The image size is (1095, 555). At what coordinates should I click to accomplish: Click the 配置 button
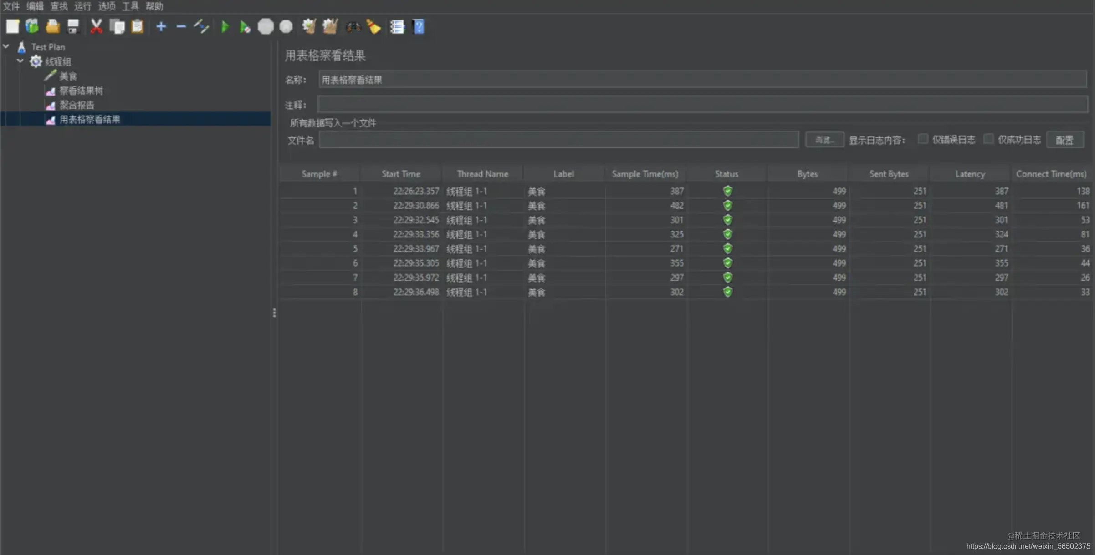(1064, 140)
